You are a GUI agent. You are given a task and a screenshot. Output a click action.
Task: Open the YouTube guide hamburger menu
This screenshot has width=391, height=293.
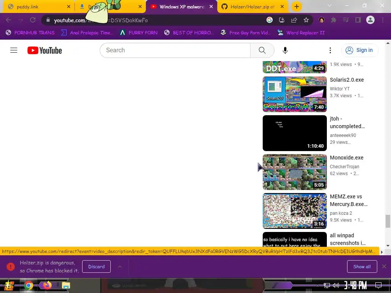14,50
